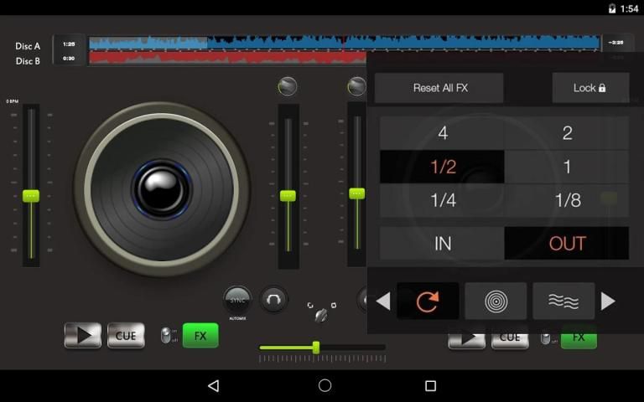Select the 1/4 loop length
Viewport: 644px width, 402px height.
pos(443,201)
